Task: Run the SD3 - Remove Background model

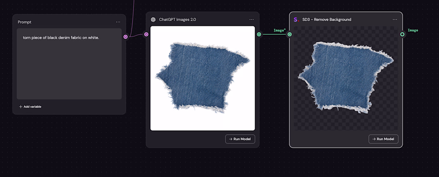Action: click(x=383, y=139)
